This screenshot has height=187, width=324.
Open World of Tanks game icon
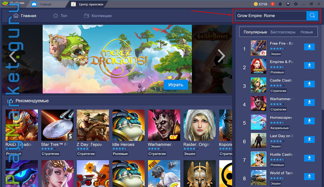(259, 178)
